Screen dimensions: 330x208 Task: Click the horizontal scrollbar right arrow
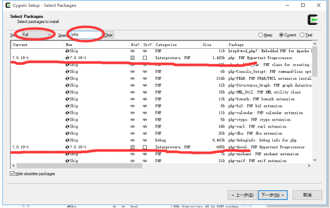pyautogui.click(x=309, y=165)
